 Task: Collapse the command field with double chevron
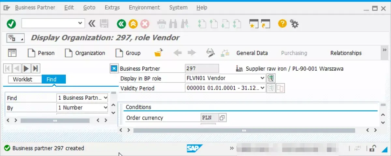pos(92,23)
